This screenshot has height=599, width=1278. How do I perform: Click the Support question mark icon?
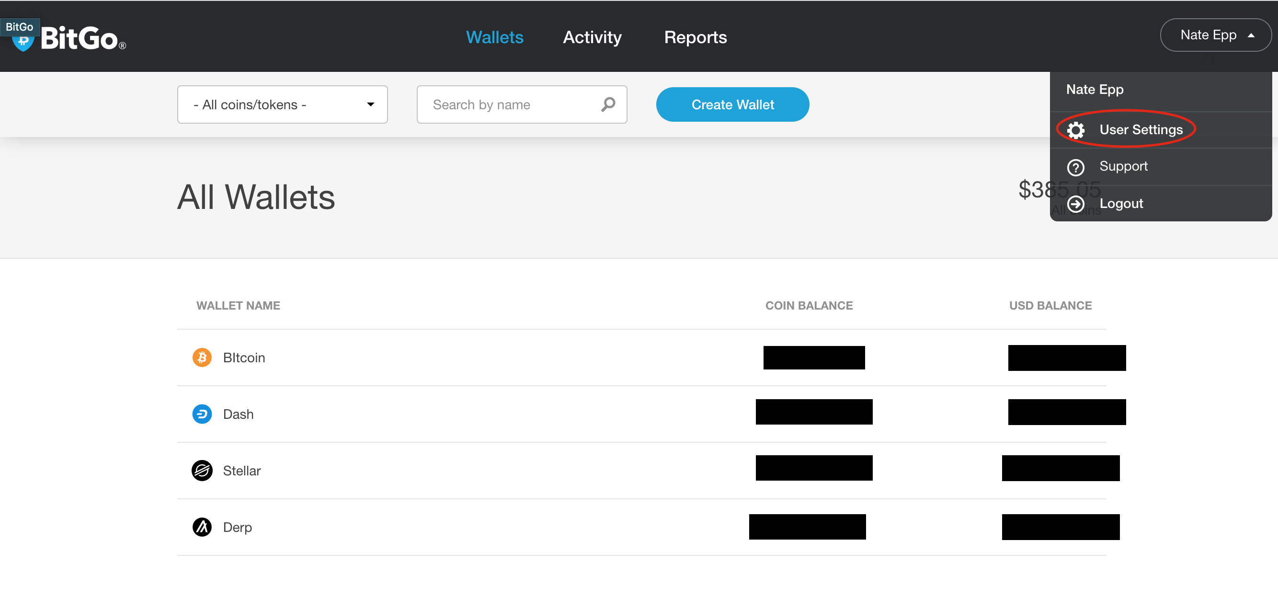[1075, 167]
